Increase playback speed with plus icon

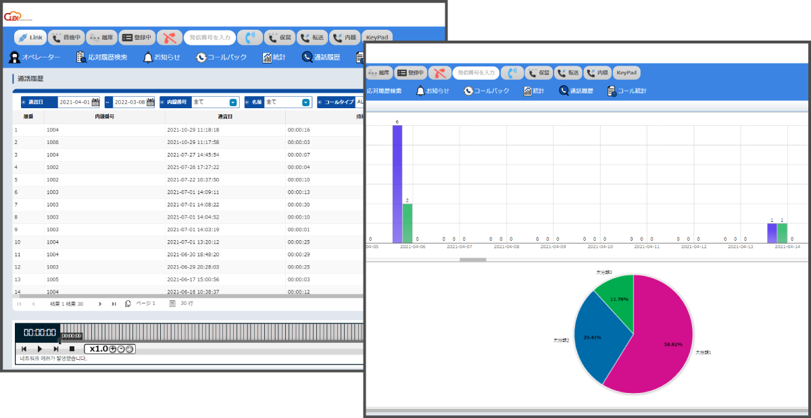tap(113, 349)
